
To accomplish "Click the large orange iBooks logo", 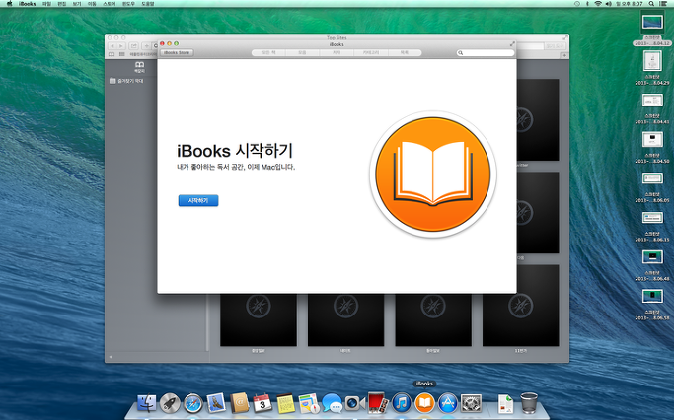I will pos(433,174).
